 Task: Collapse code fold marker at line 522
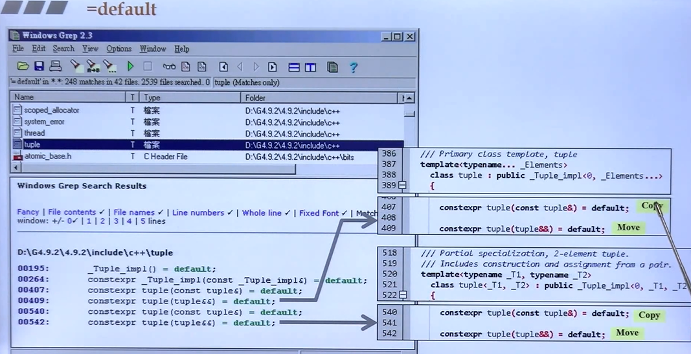point(402,294)
